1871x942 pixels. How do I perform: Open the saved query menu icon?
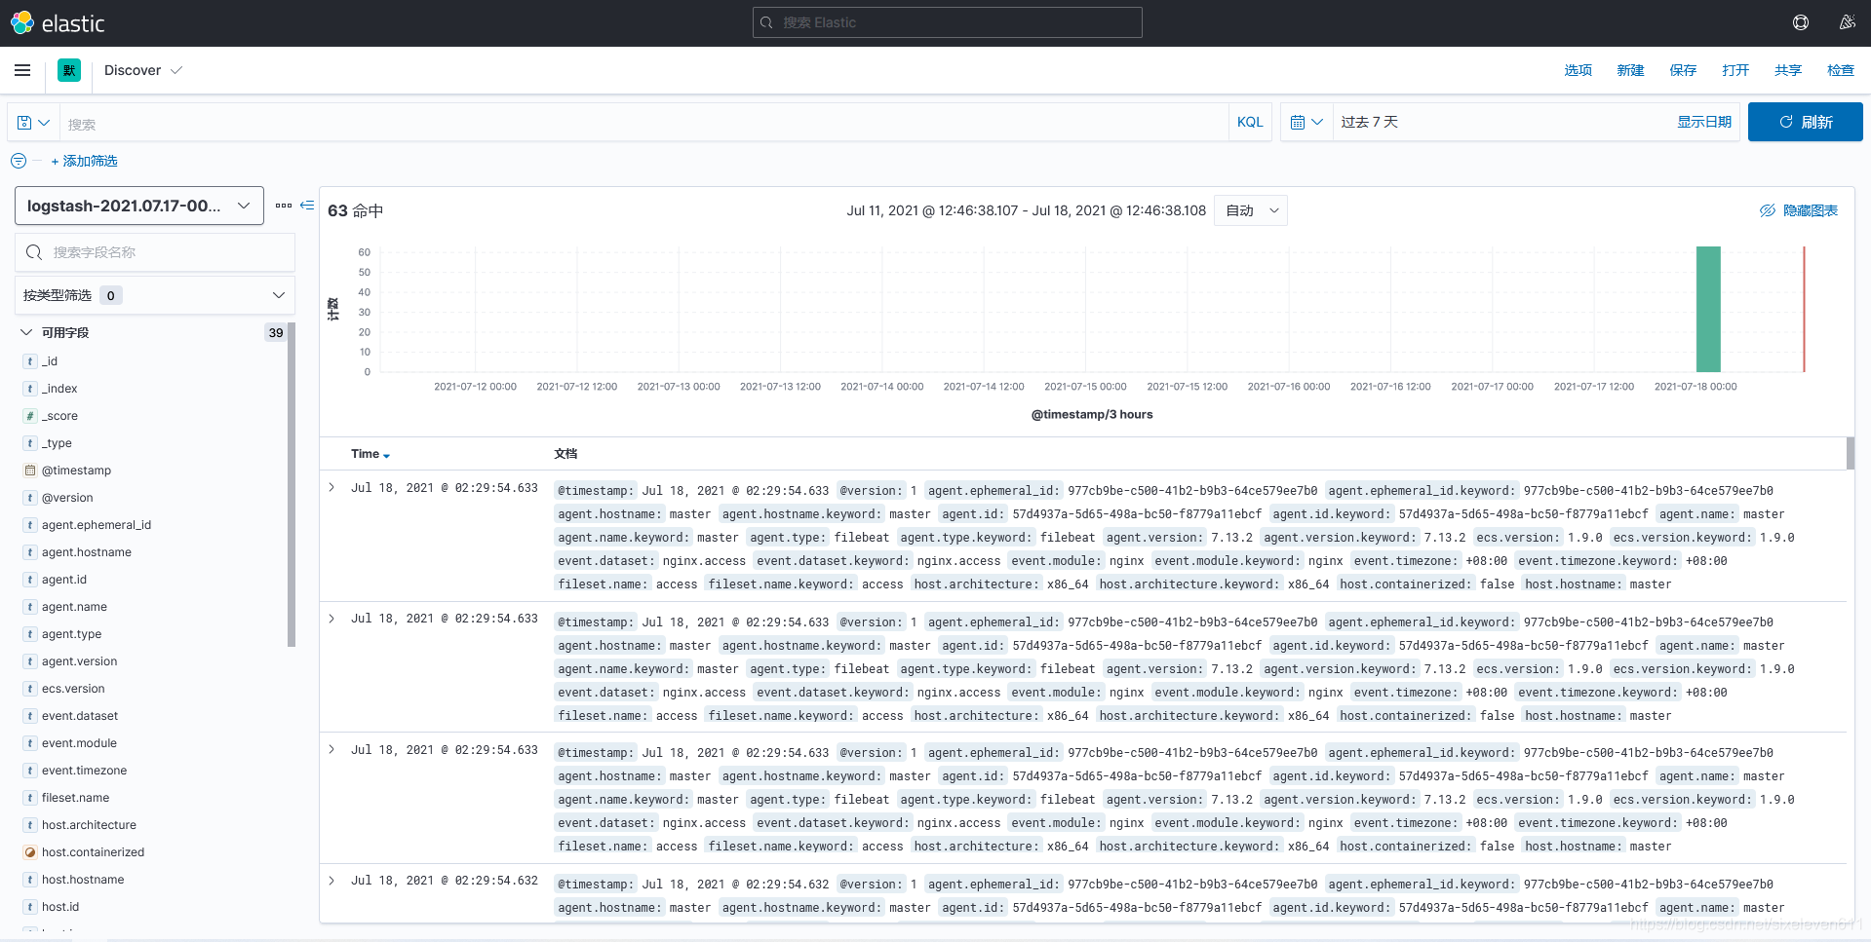pos(33,123)
